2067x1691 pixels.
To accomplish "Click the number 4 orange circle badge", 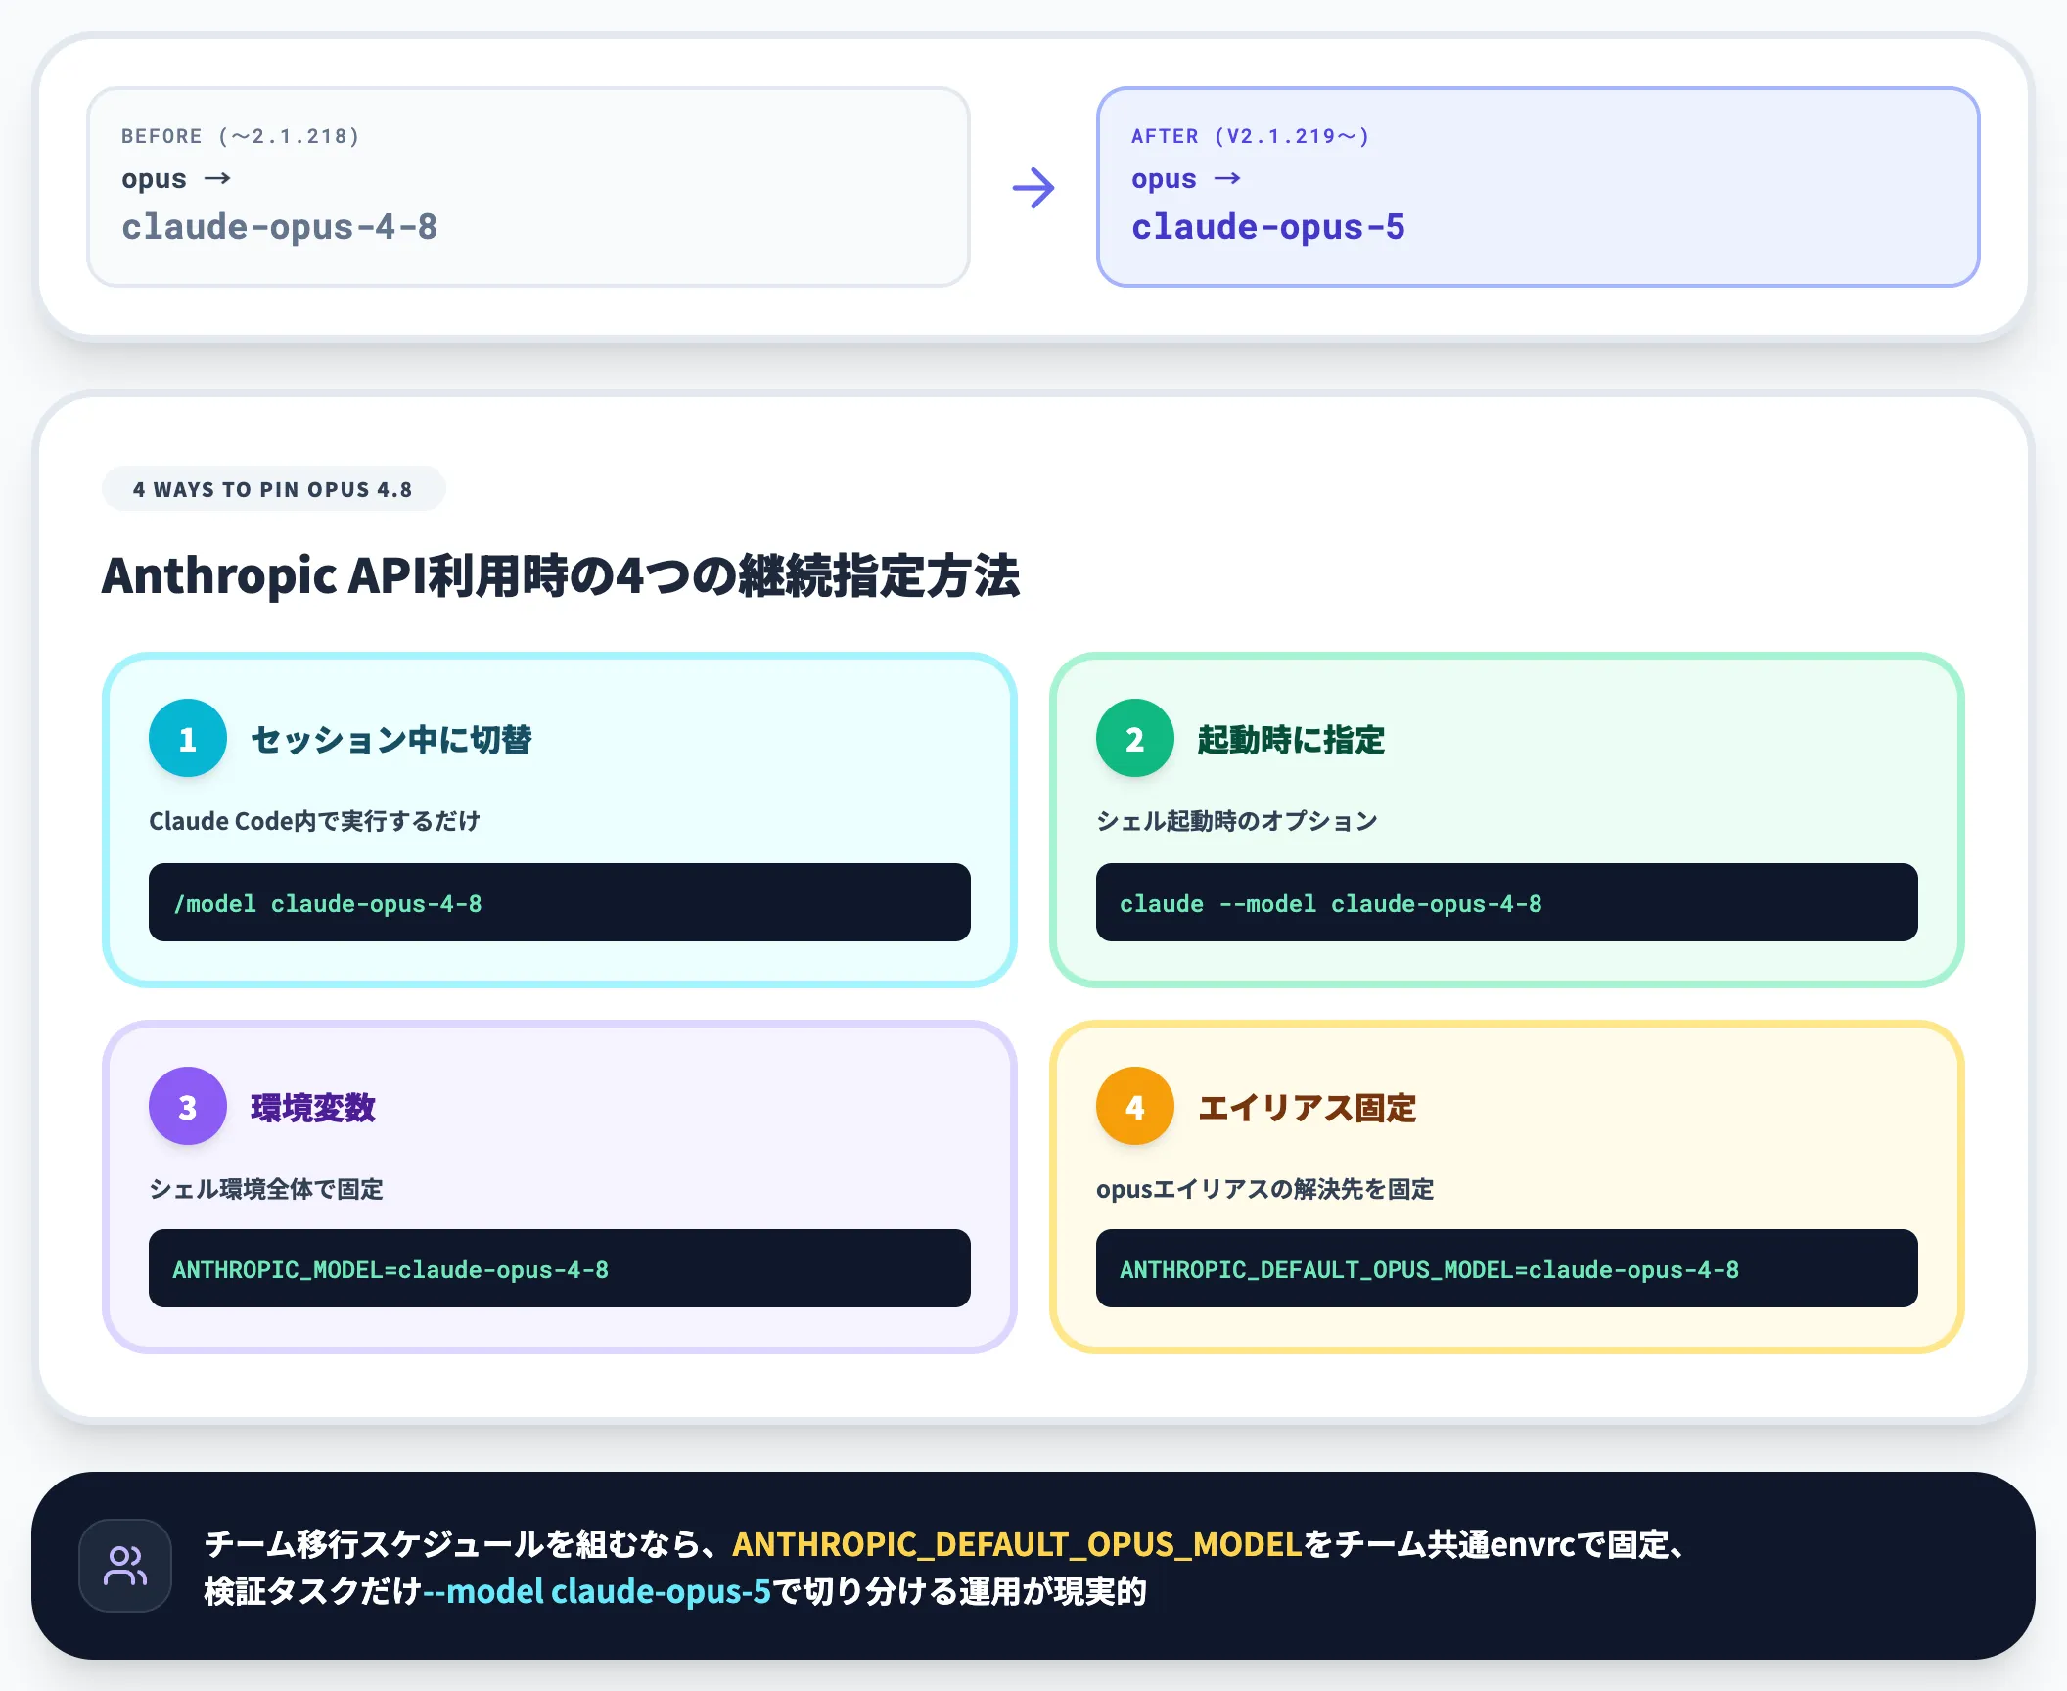I will 1135,1106.
